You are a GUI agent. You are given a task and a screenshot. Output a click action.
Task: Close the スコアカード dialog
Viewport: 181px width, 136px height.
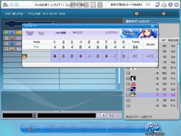(x=152, y=26)
